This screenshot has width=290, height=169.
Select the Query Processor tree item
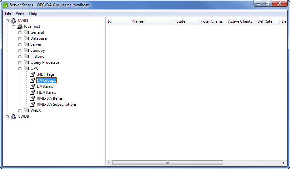45,62
